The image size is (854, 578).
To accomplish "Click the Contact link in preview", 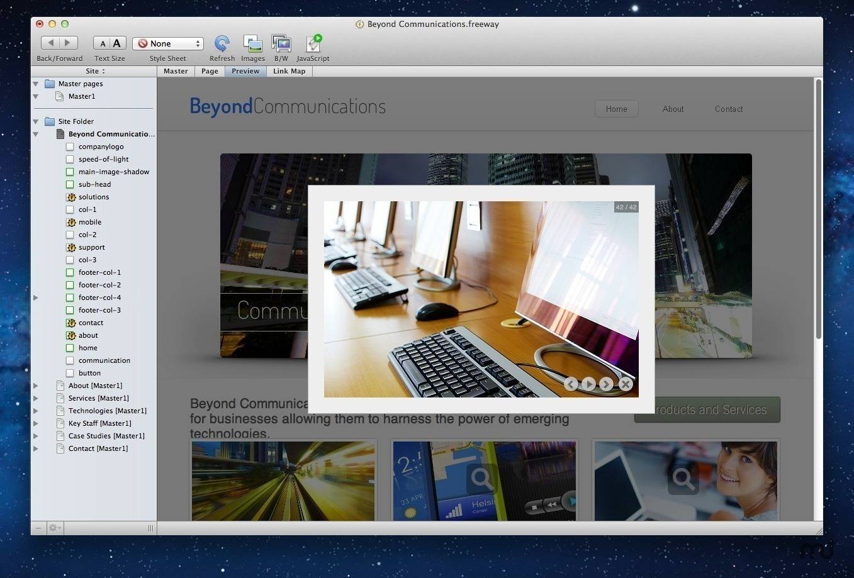I will click(729, 109).
